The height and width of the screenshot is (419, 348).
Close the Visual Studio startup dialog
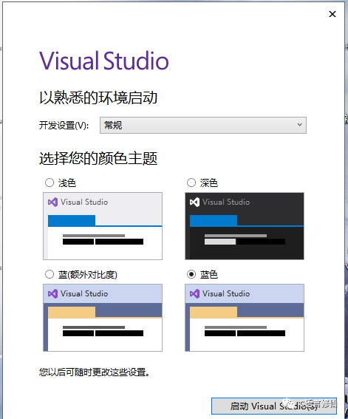(x=332, y=14)
